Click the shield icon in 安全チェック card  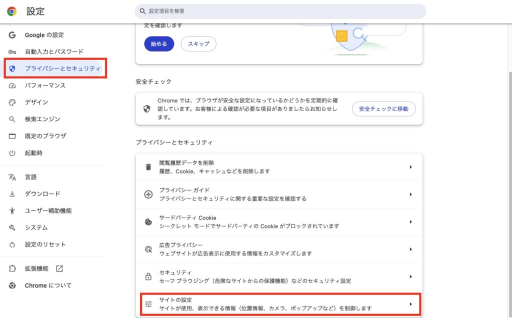pyautogui.click(x=147, y=109)
